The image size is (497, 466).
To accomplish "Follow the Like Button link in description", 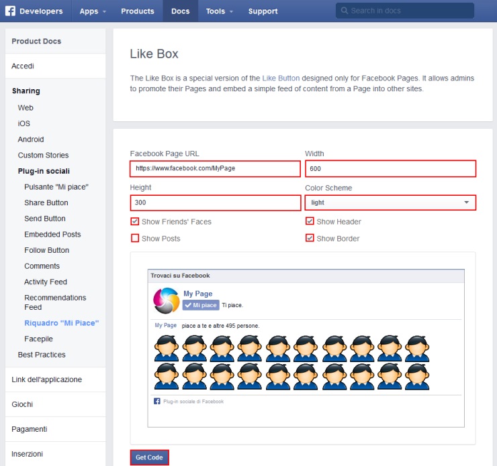I will [281, 78].
